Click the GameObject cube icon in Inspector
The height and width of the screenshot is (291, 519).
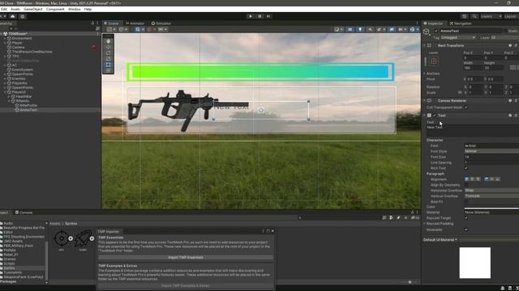[x=427, y=32]
